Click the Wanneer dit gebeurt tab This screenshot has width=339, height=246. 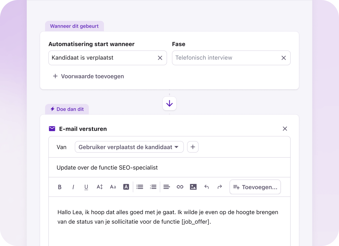pyautogui.click(x=74, y=26)
